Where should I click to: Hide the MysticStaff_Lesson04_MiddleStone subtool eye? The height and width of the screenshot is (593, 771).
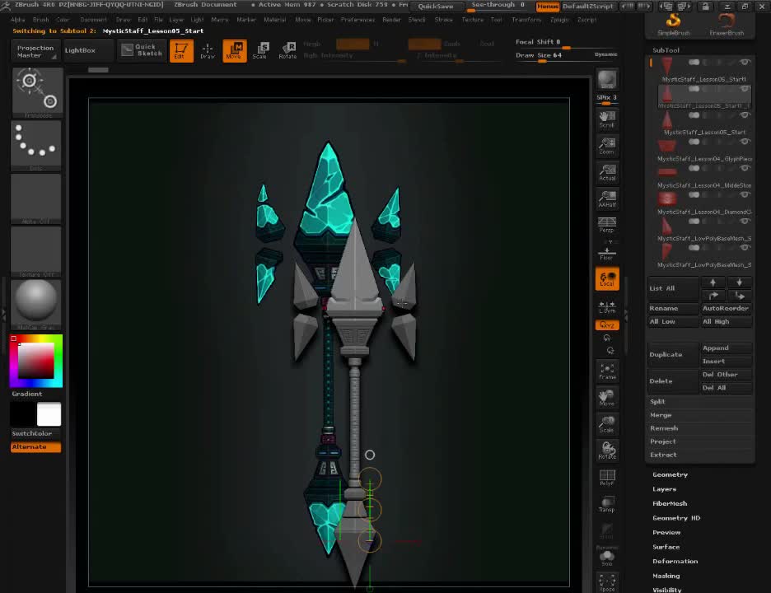[x=745, y=168]
